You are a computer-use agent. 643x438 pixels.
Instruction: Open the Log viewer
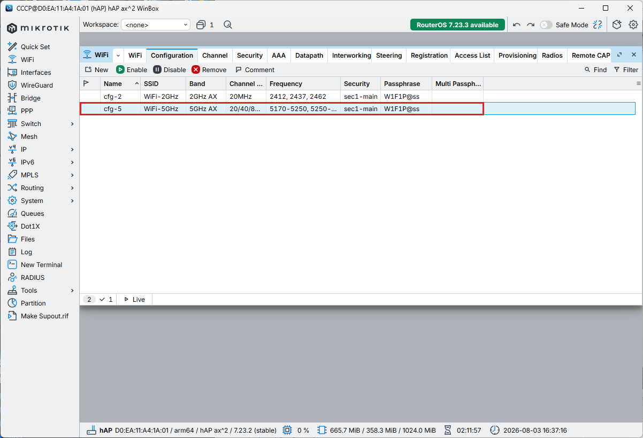(26, 252)
